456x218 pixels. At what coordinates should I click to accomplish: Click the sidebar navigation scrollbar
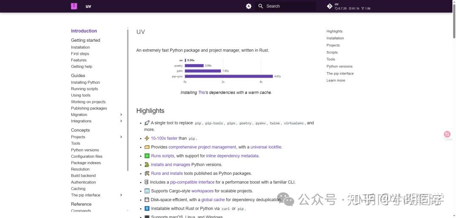click(128, 100)
